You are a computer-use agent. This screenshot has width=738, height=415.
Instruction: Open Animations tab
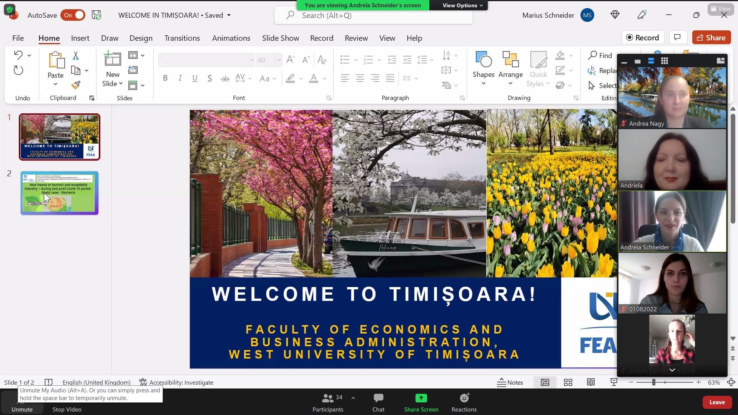point(231,38)
